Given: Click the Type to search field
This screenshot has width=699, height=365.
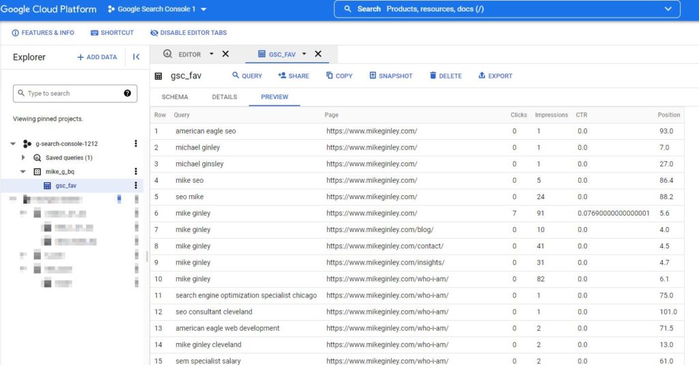Looking at the screenshot, I should click(75, 93).
